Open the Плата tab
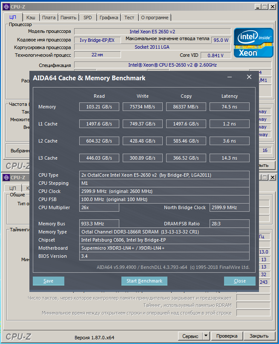279x344 pixels. tap(49, 17)
